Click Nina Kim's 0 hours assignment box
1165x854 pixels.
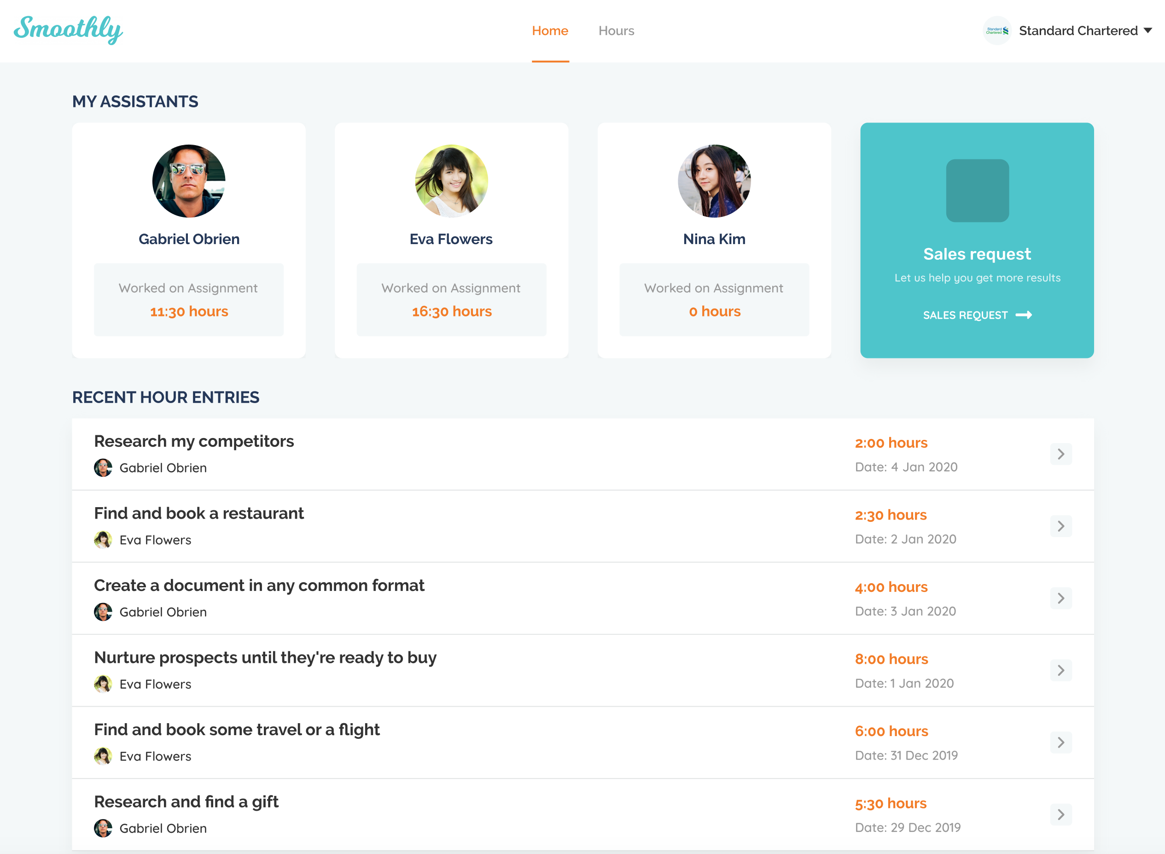(x=714, y=300)
